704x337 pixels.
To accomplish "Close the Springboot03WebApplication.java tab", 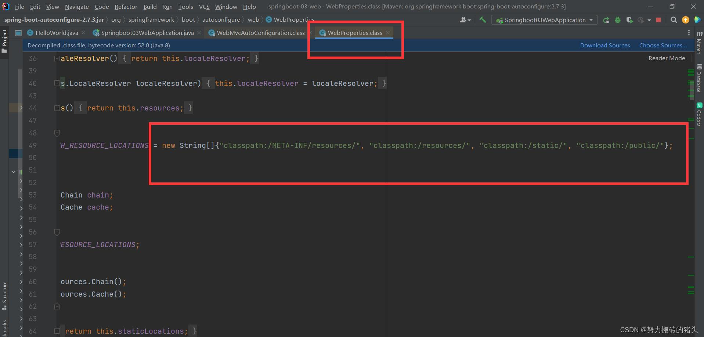I will pyautogui.click(x=199, y=33).
